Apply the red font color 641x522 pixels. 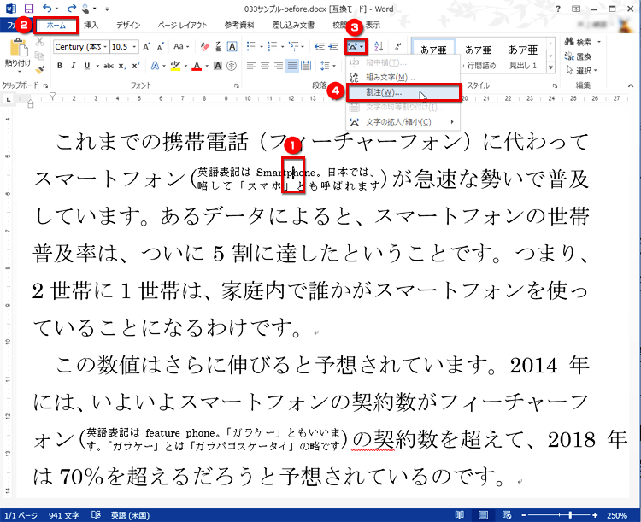click(197, 66)
